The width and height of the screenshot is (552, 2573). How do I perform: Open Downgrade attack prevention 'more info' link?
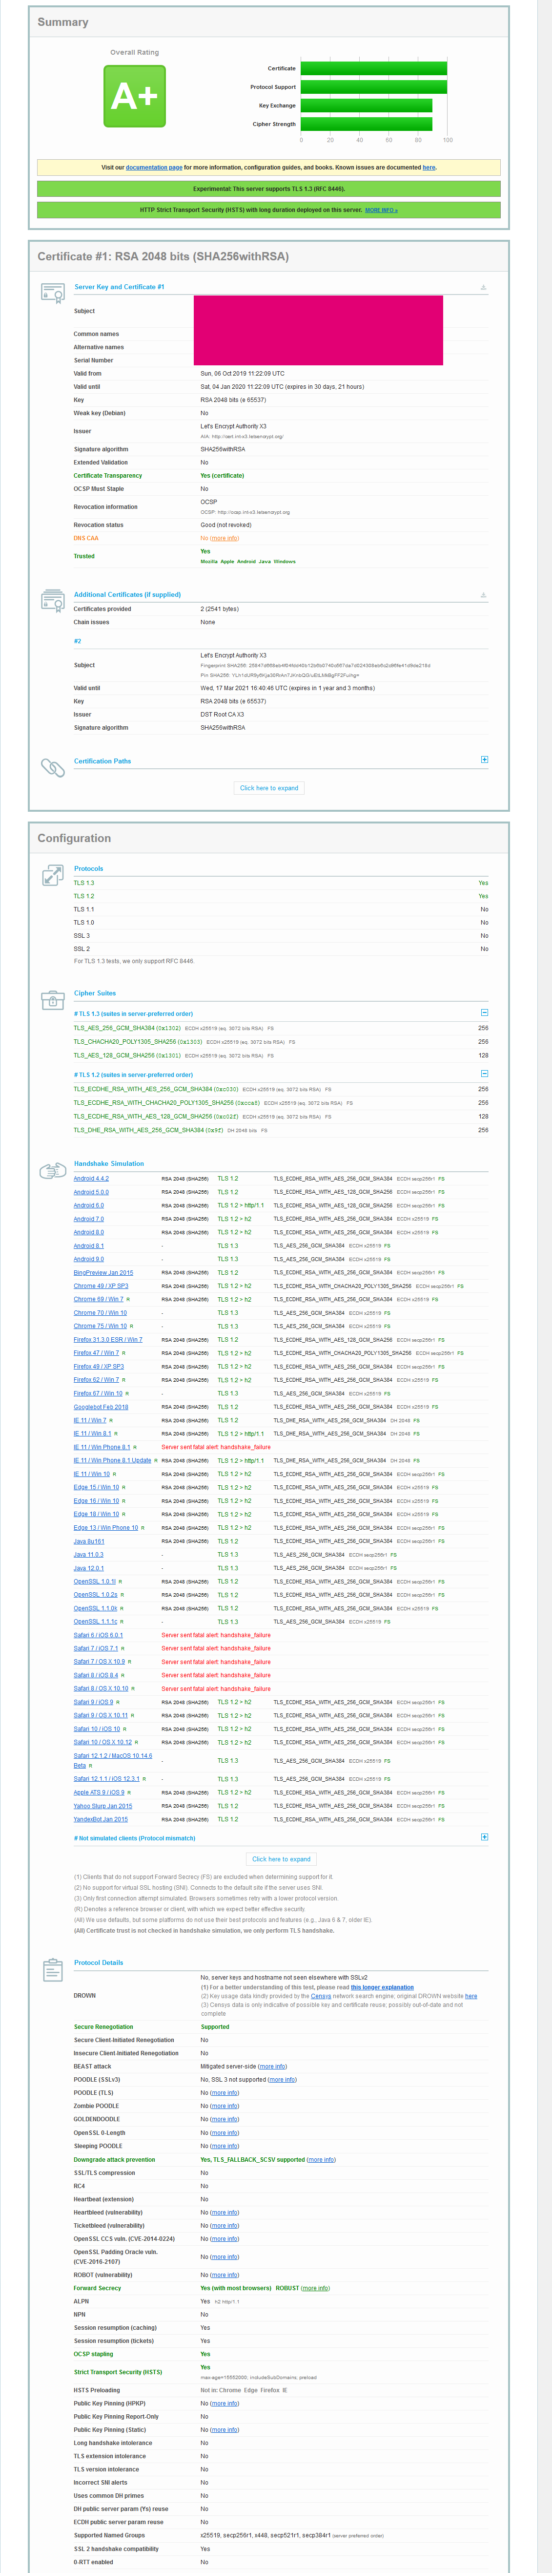322,2159
